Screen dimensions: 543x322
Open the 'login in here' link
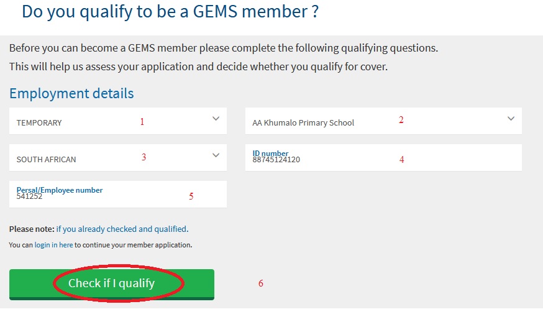[x=53, y=245]
